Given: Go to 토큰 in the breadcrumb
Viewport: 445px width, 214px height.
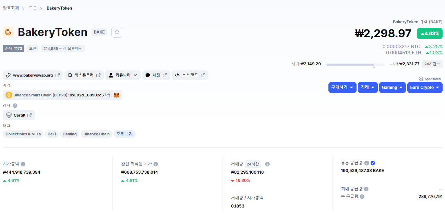Looking at the screenshot, I should pos(33,8).
